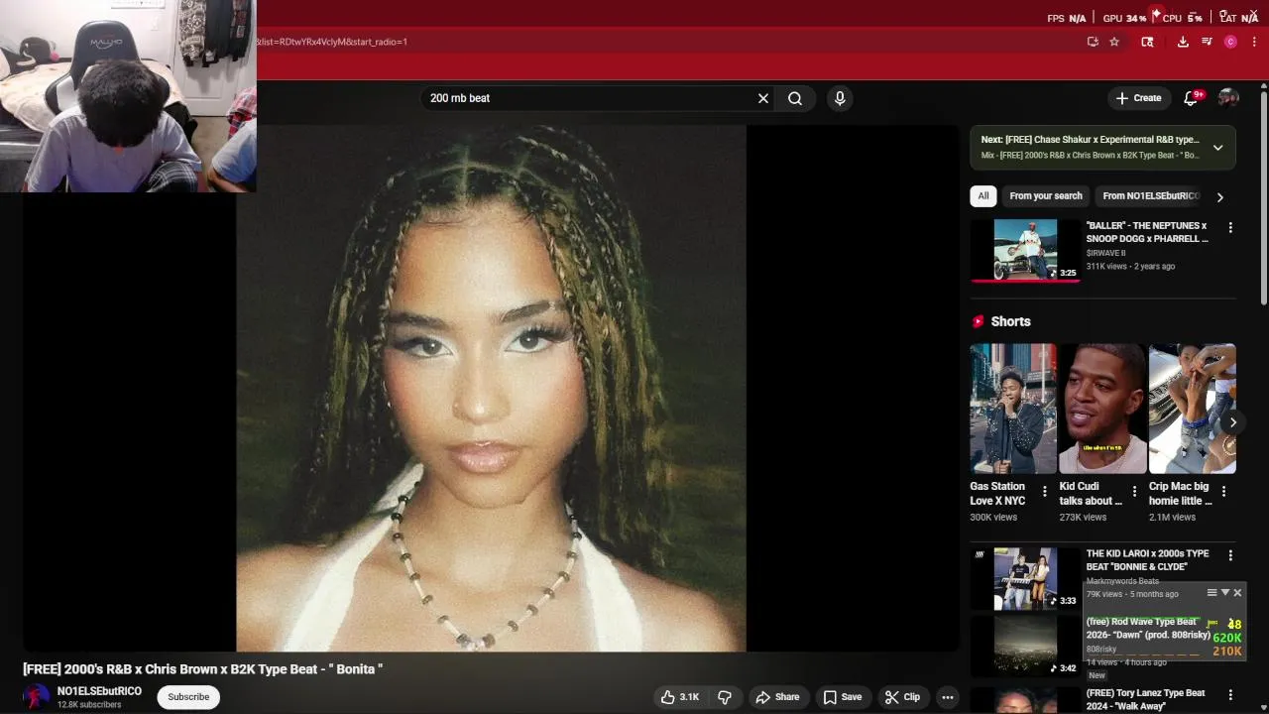This screenshot has height=714, width=1269.
Task: Save the video to a playlist
Action: pos(842,697)
